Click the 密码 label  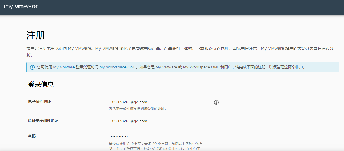pyautogui.click(x=32, y=136)
